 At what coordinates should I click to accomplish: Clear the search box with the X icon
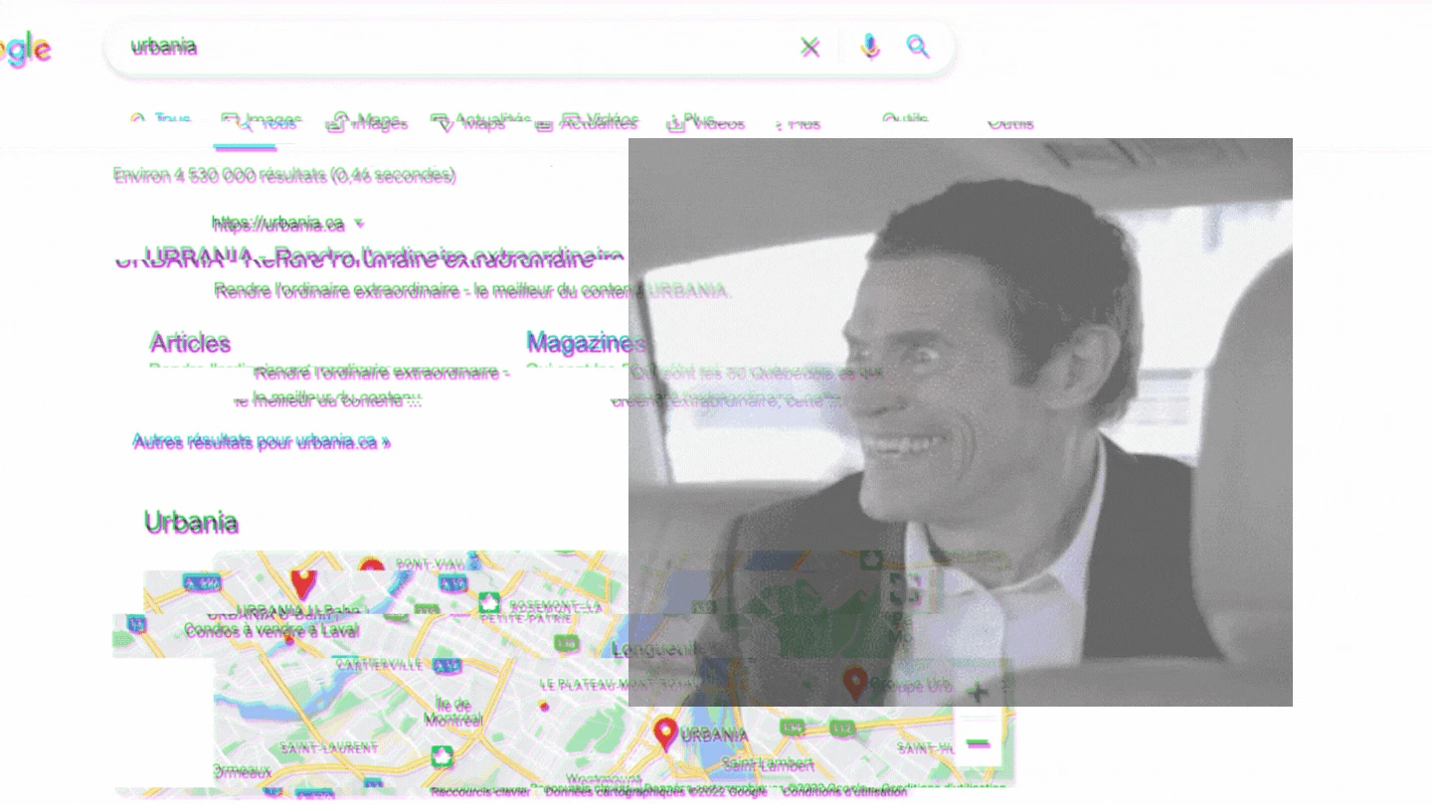click(x=810, y=47)
